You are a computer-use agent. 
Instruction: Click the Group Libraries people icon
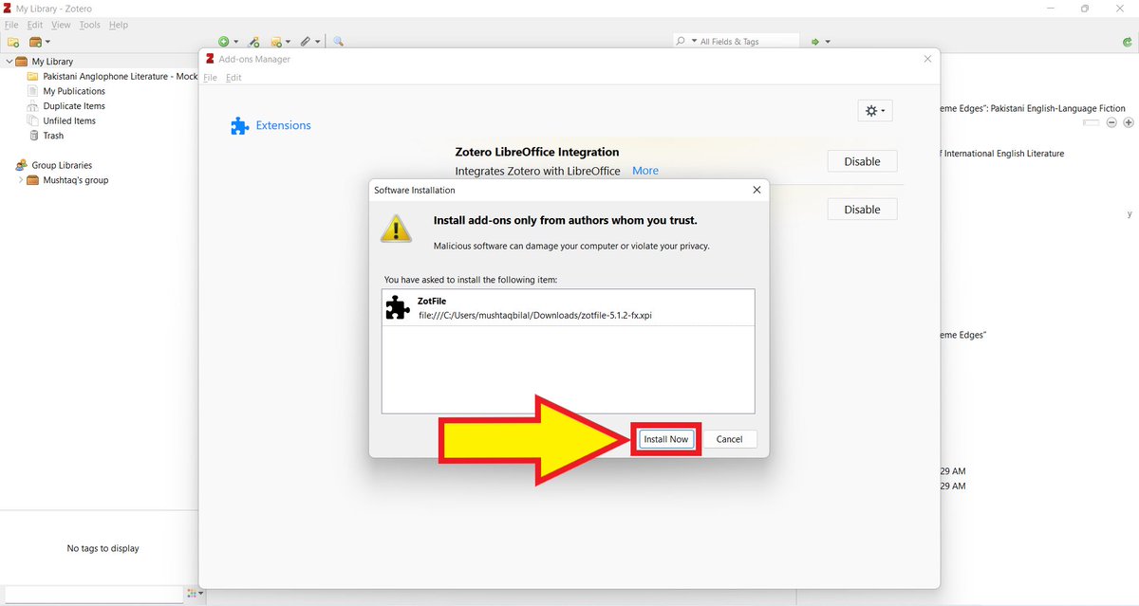(x=21, y=165)
